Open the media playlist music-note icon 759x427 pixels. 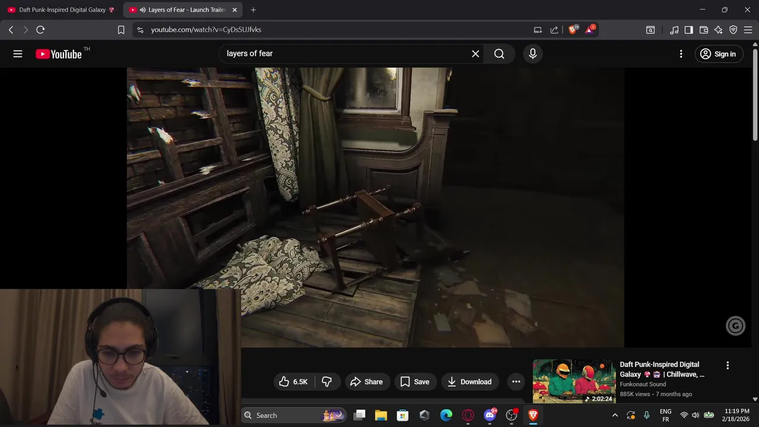coord(674,30)
